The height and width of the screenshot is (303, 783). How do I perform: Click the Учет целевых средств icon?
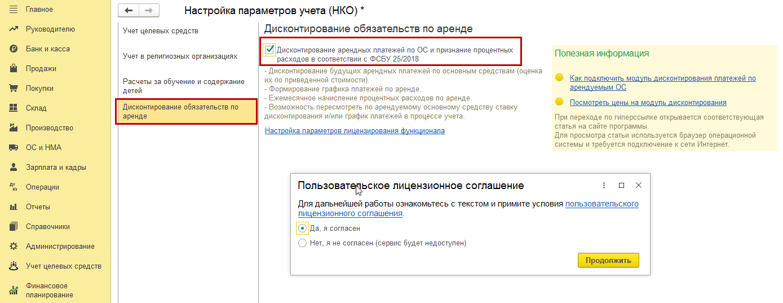(x=14, y=266)
